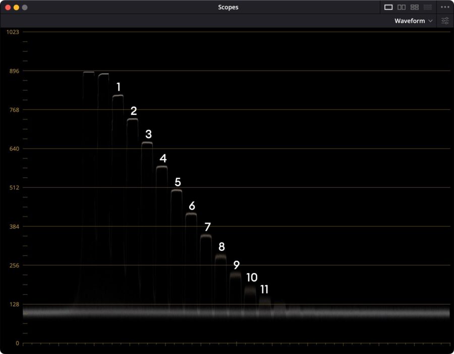Click the chevron next to Waveform
The width and height of the screenshot is (454, 354).
click(431, 21)
